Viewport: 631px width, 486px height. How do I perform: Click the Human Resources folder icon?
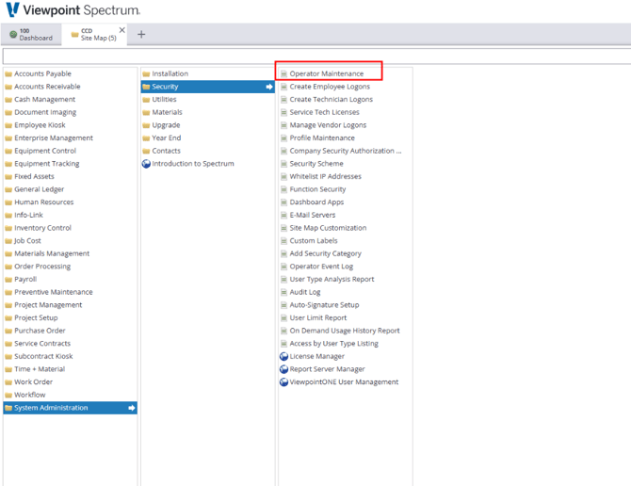click(x=8, y=202)
